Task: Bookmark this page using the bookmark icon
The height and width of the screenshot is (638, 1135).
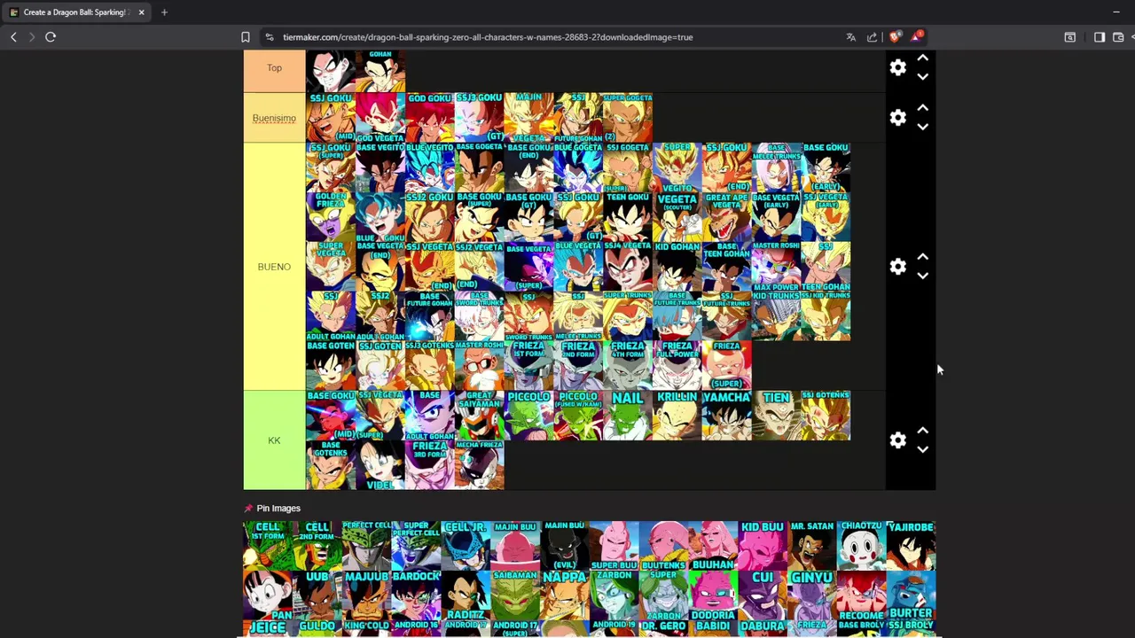Action: point(246,37)
